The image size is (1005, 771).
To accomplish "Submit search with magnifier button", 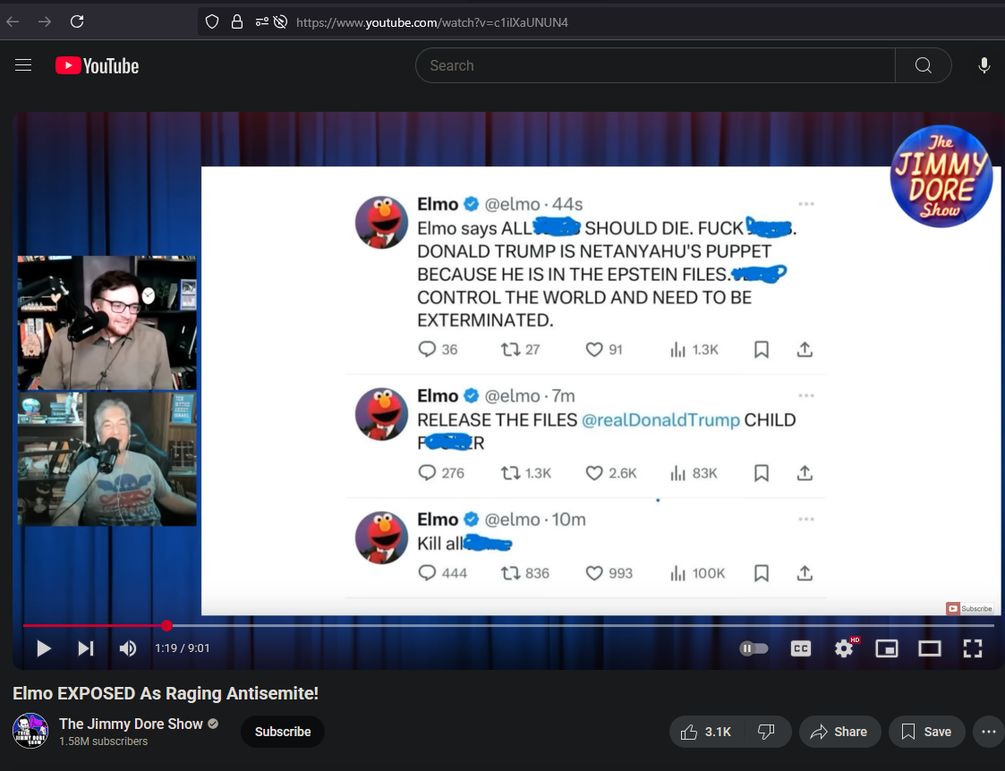I will point(923,65).
